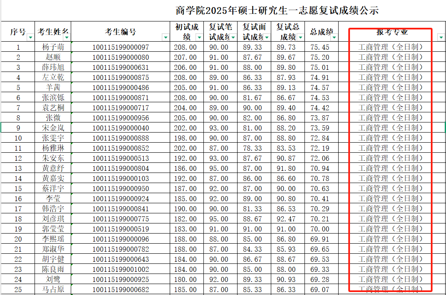The image size is (446, 295).
Task: Open the 初试成绩 filter dropdown
Action: point(199,37)
